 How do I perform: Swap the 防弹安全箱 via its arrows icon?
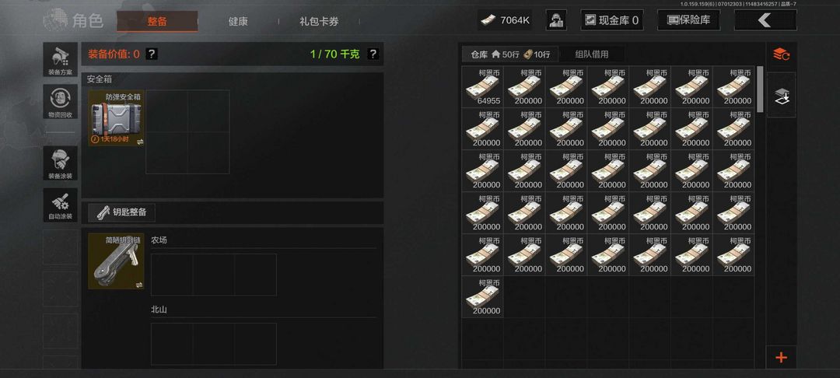(x=140, y=142)
